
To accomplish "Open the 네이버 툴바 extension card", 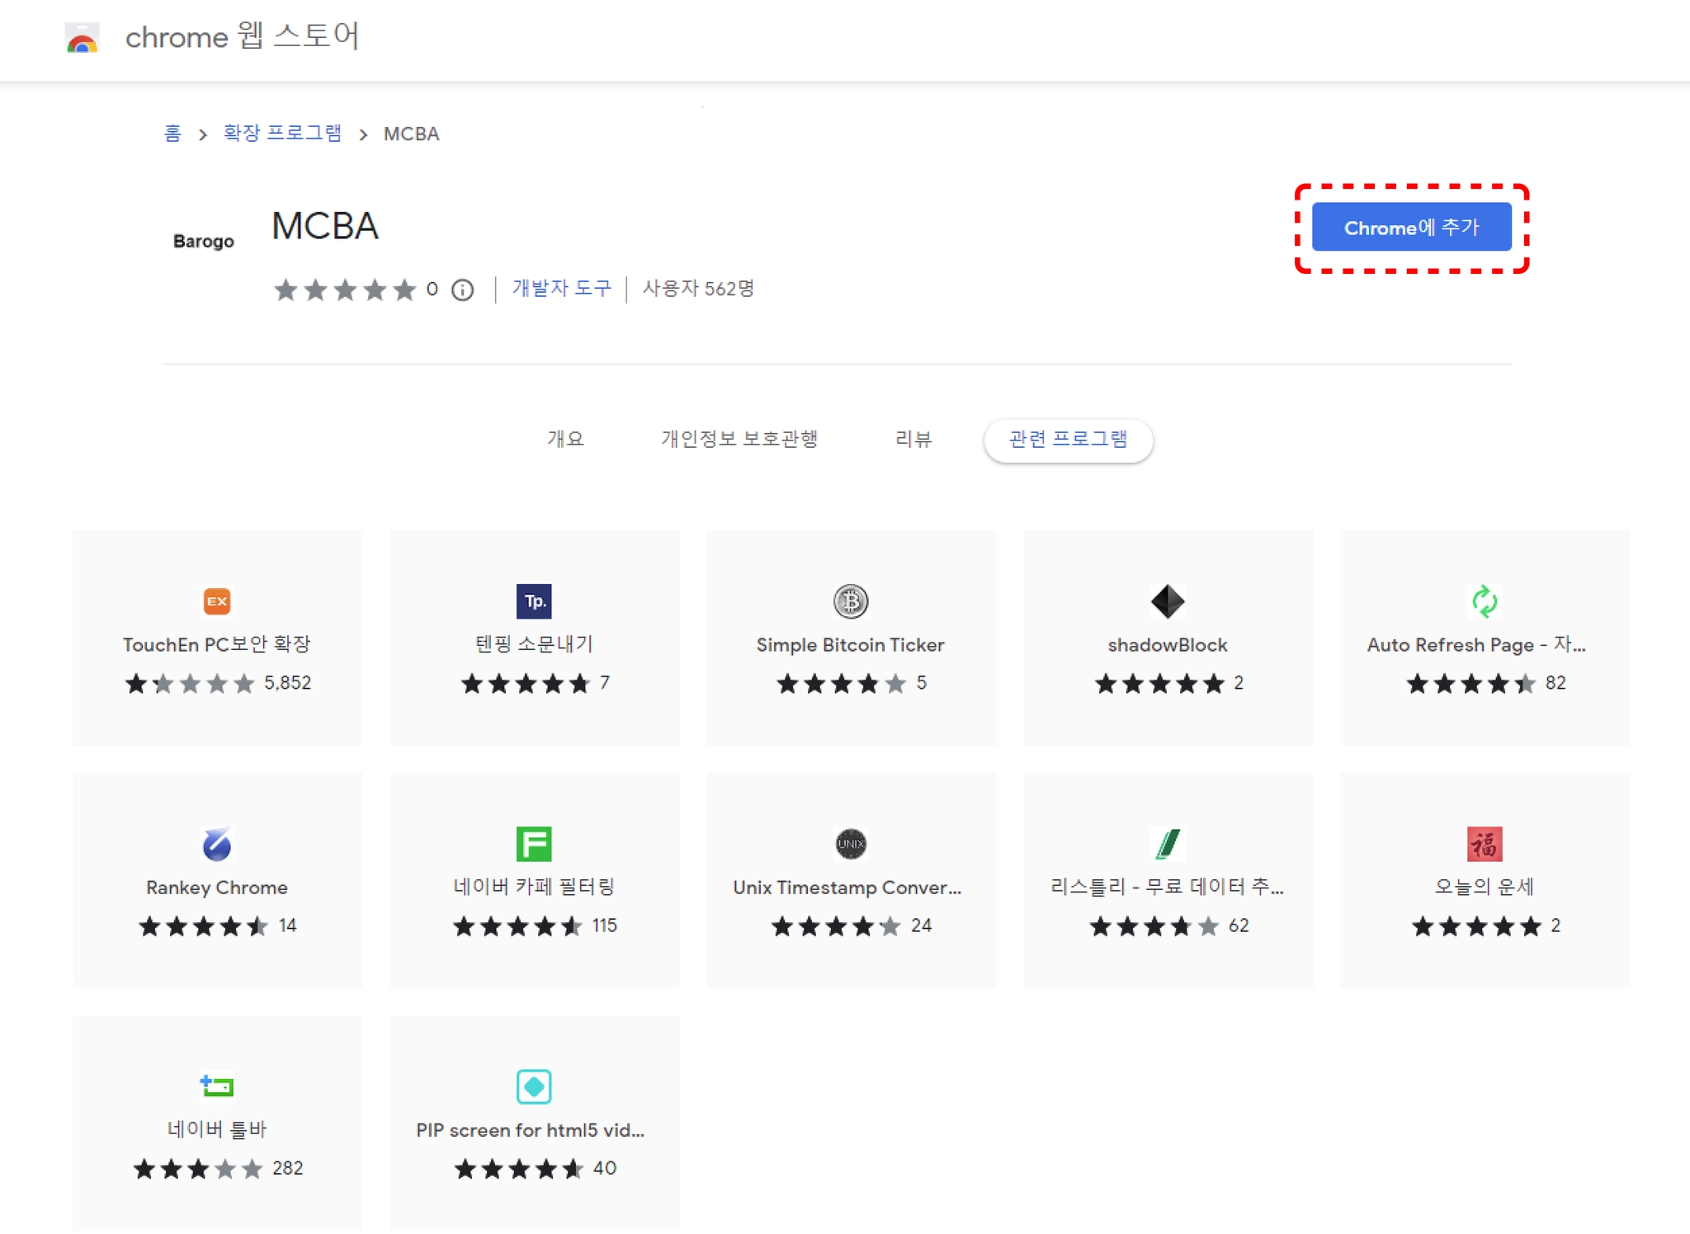I will (x=217, y=1122).
